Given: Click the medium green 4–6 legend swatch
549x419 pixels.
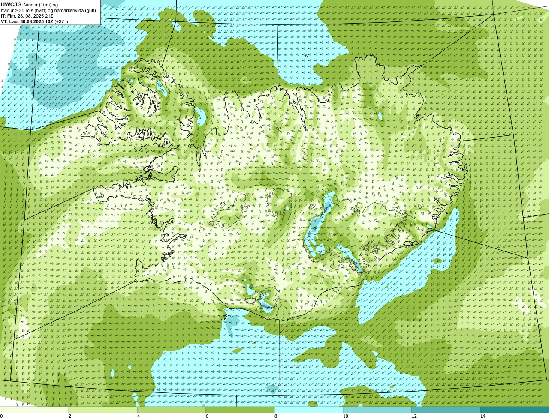Looking at the screenshot, I should (x=172, y=410).
